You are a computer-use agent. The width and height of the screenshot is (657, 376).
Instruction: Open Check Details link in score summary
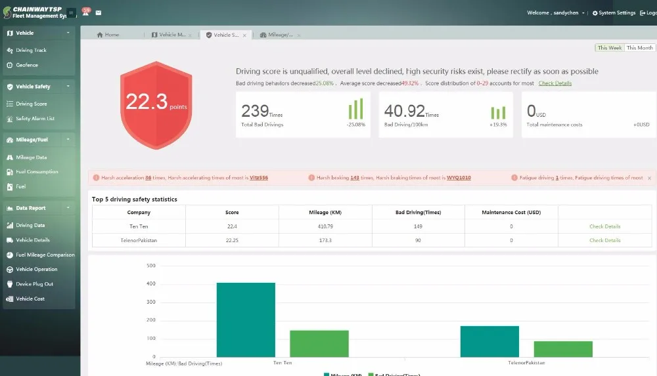tap(555, 83)
